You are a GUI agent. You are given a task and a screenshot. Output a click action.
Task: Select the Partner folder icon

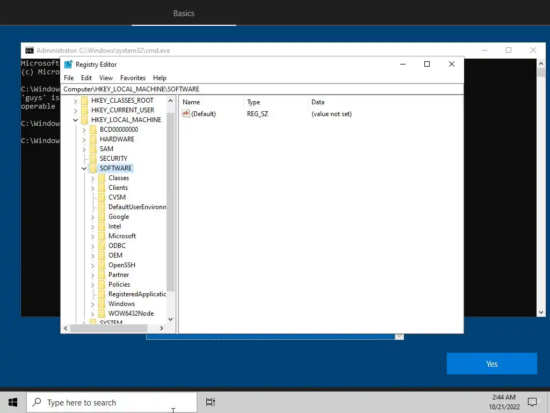(x=102, y=275)
